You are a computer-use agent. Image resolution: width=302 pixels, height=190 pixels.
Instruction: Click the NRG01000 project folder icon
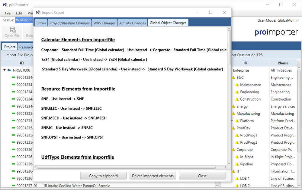(9, 70)
